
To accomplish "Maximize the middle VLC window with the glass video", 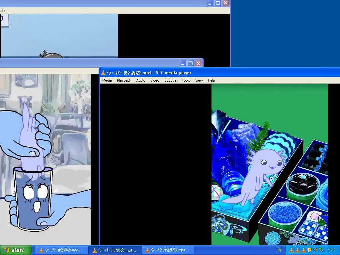I will pos(191,63).
